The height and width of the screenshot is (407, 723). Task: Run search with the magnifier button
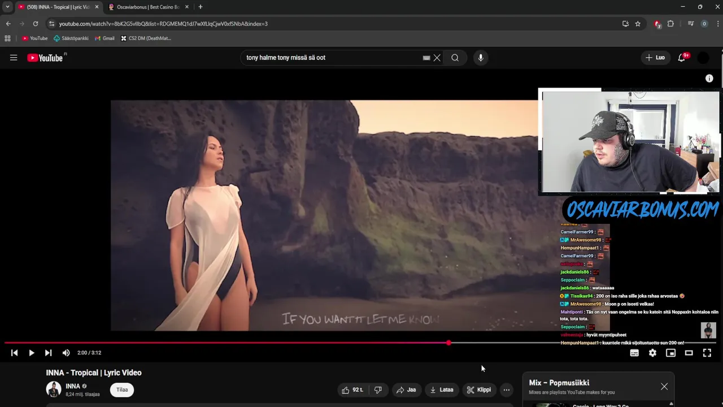pos(455,58)
